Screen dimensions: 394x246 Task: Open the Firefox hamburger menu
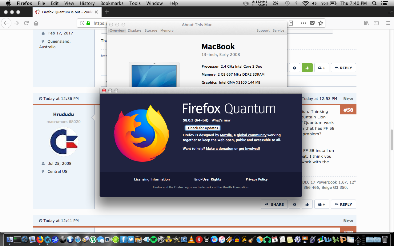[388, 23]
